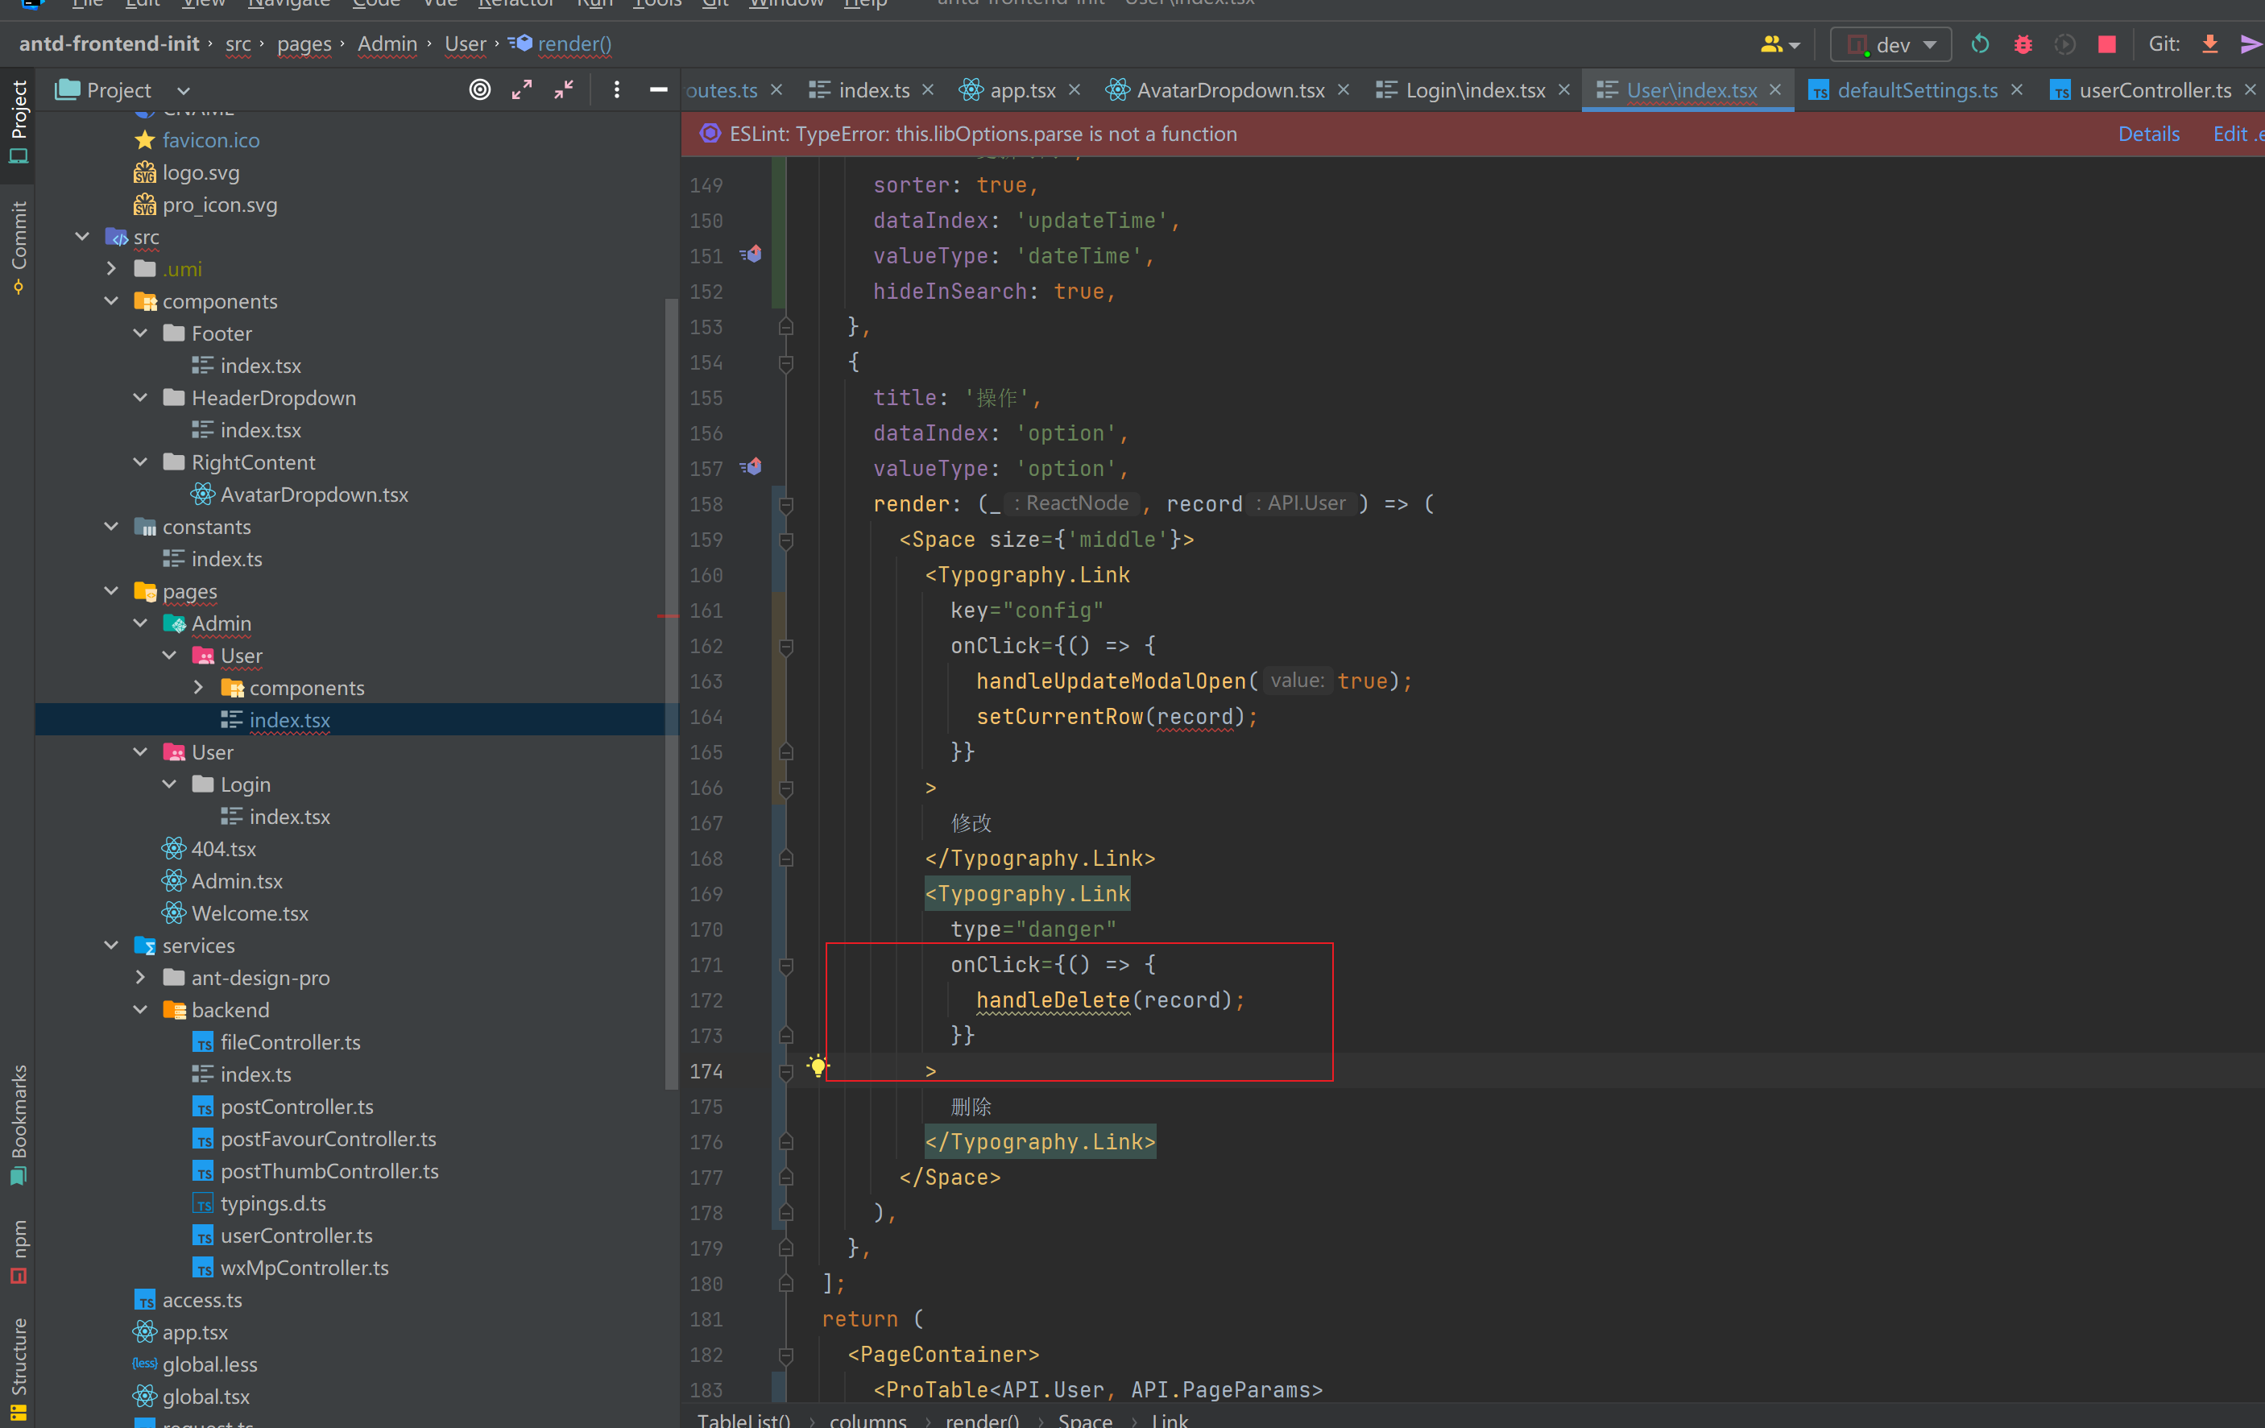Collapse the constants folder
2265x1428 pixels.
(x=112, y=526)
